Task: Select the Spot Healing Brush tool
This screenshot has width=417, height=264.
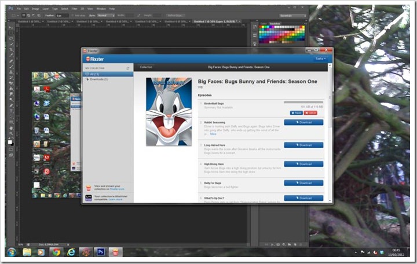Action: (11, 61)
